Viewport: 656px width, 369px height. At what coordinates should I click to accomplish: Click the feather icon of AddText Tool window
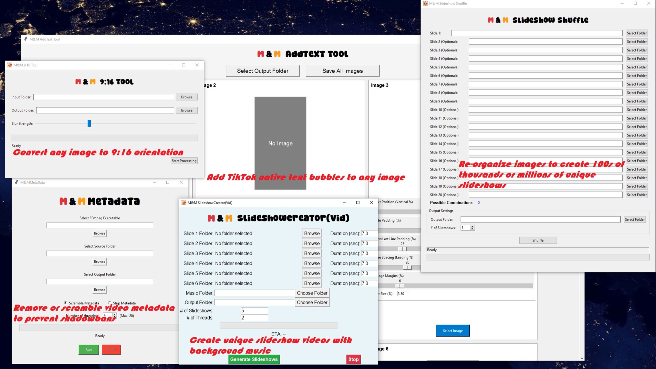point(26,39)
